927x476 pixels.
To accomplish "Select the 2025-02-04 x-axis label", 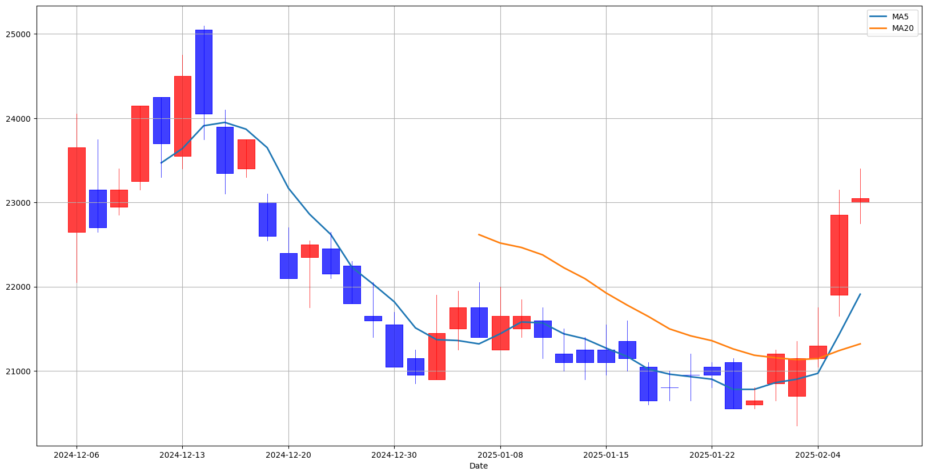I will (x=818, y=455).
